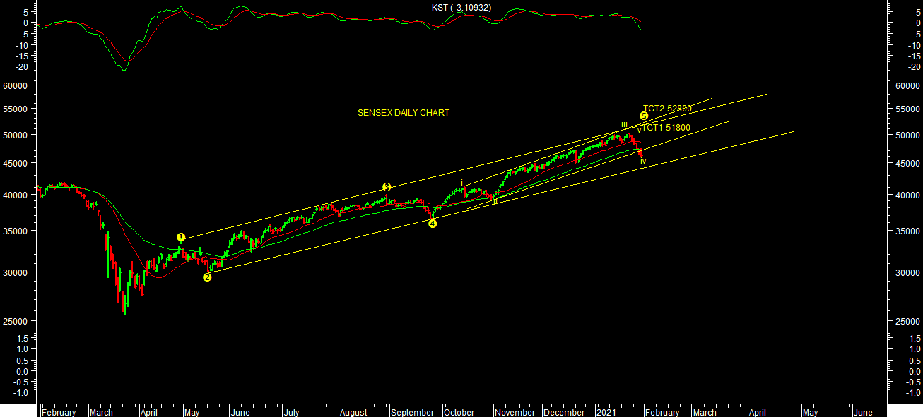
Task: Click the sub-wave iv label
Action: (x=643, y=162)
